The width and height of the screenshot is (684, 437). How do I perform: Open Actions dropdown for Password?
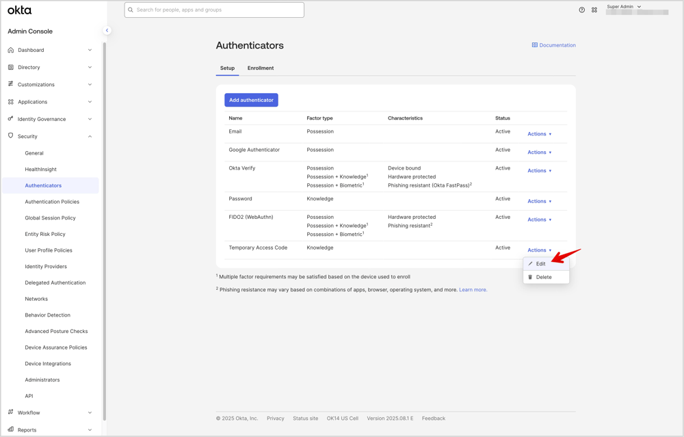point(540,201)
